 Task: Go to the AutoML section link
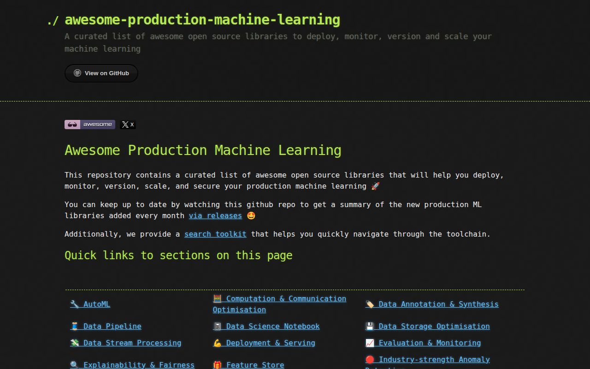point(90,304)
